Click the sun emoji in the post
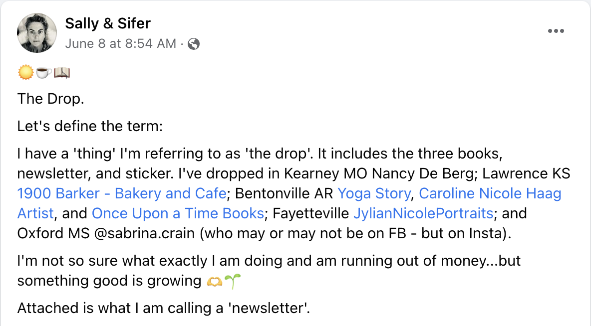Image resolution: width=591 pixels, height=326 pixels. click(25, 74)
